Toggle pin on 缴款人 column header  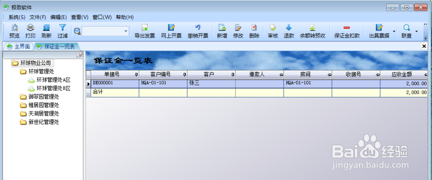point(281,74)
